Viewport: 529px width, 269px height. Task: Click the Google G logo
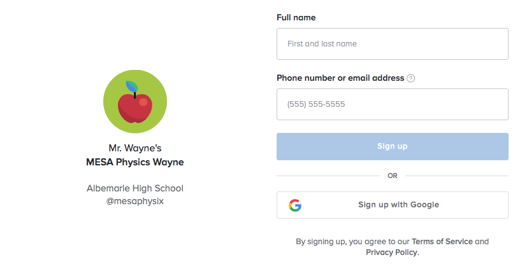tap(295, 205)
